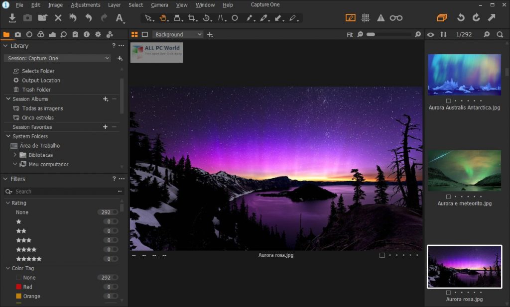Select Aurora e meteorito.jpg thumbnail
This screenshot has height=307, width=510.
point(464,171)
